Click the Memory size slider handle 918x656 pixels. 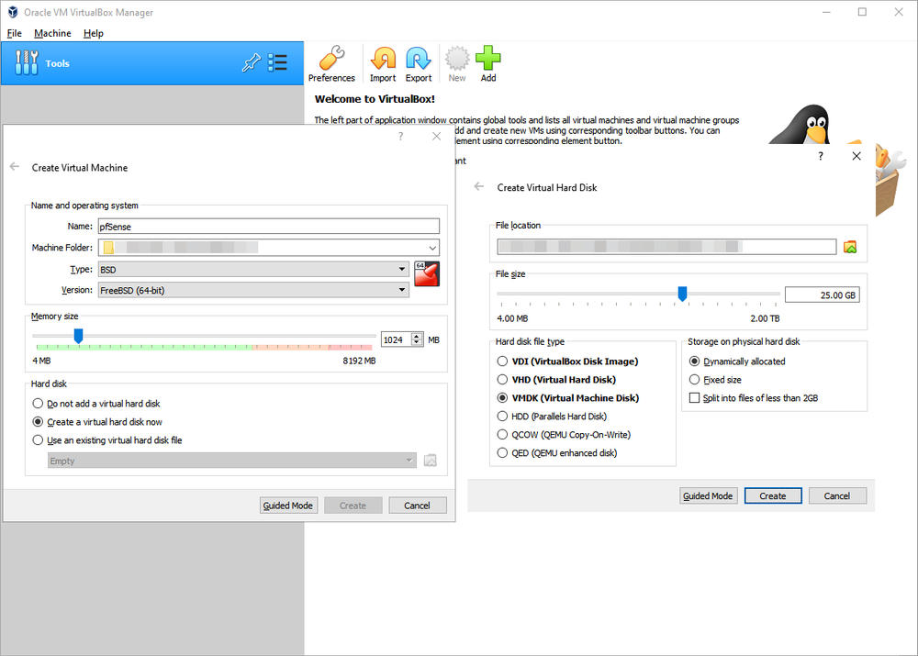tap(78, 335)
